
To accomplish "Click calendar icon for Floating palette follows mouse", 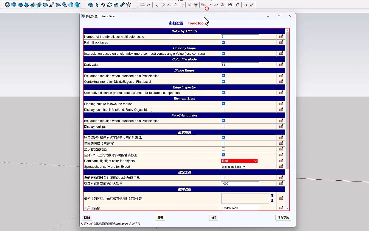I will [x=281, y=104].
